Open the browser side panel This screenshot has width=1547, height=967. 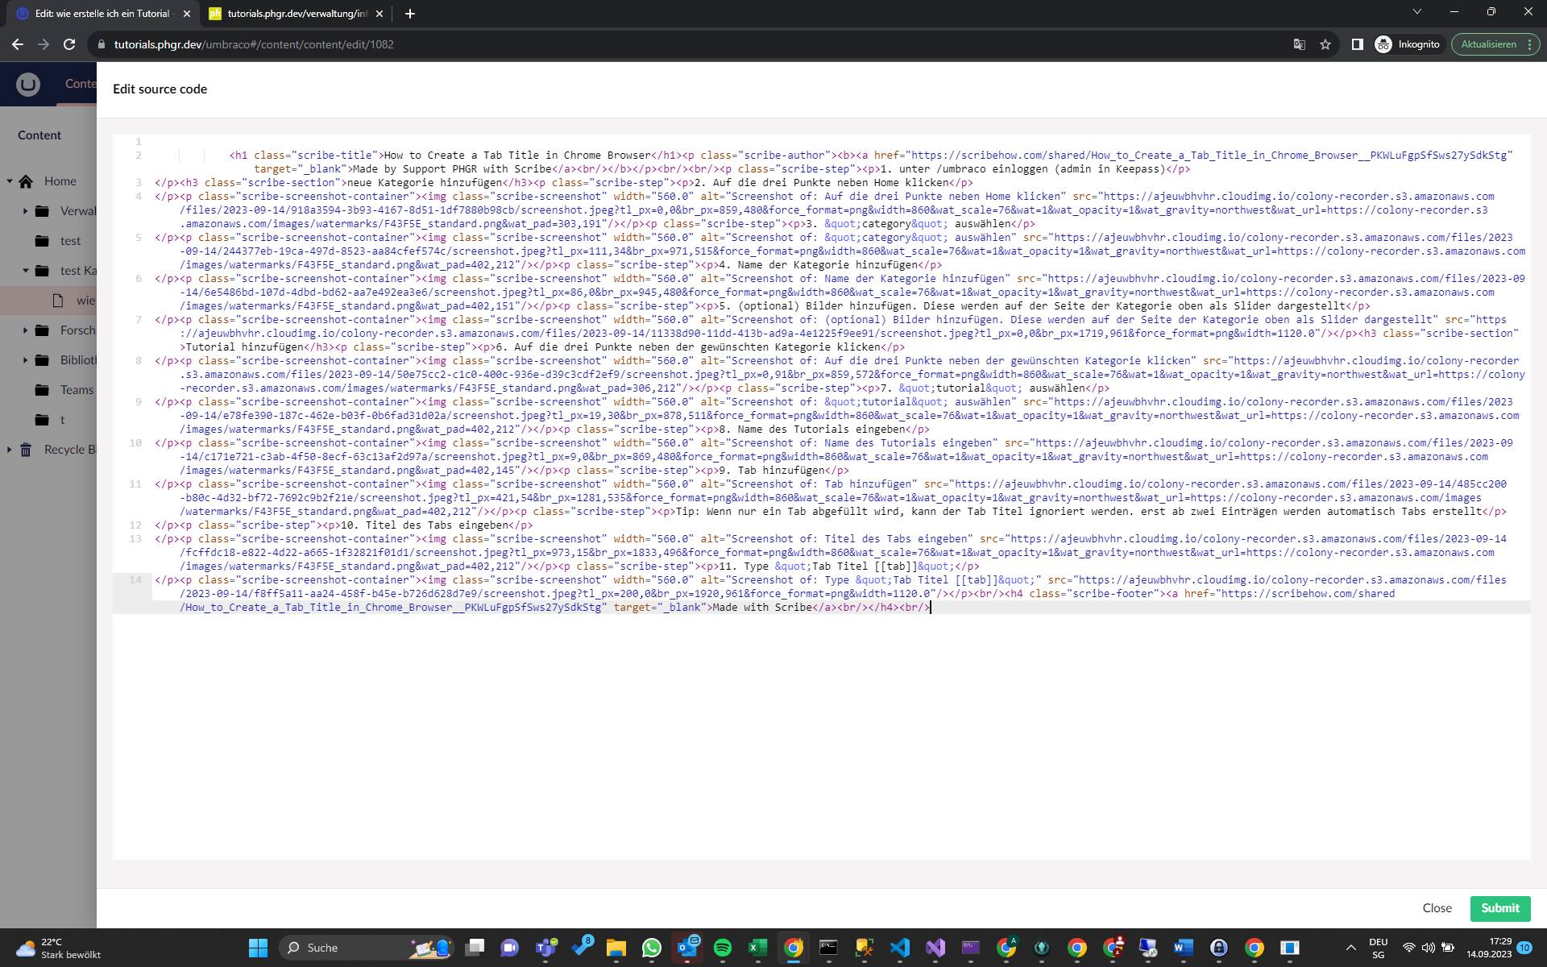point(1357,44)
